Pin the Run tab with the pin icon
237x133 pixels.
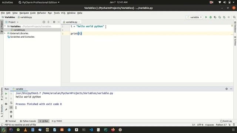[x=6, y=109]
